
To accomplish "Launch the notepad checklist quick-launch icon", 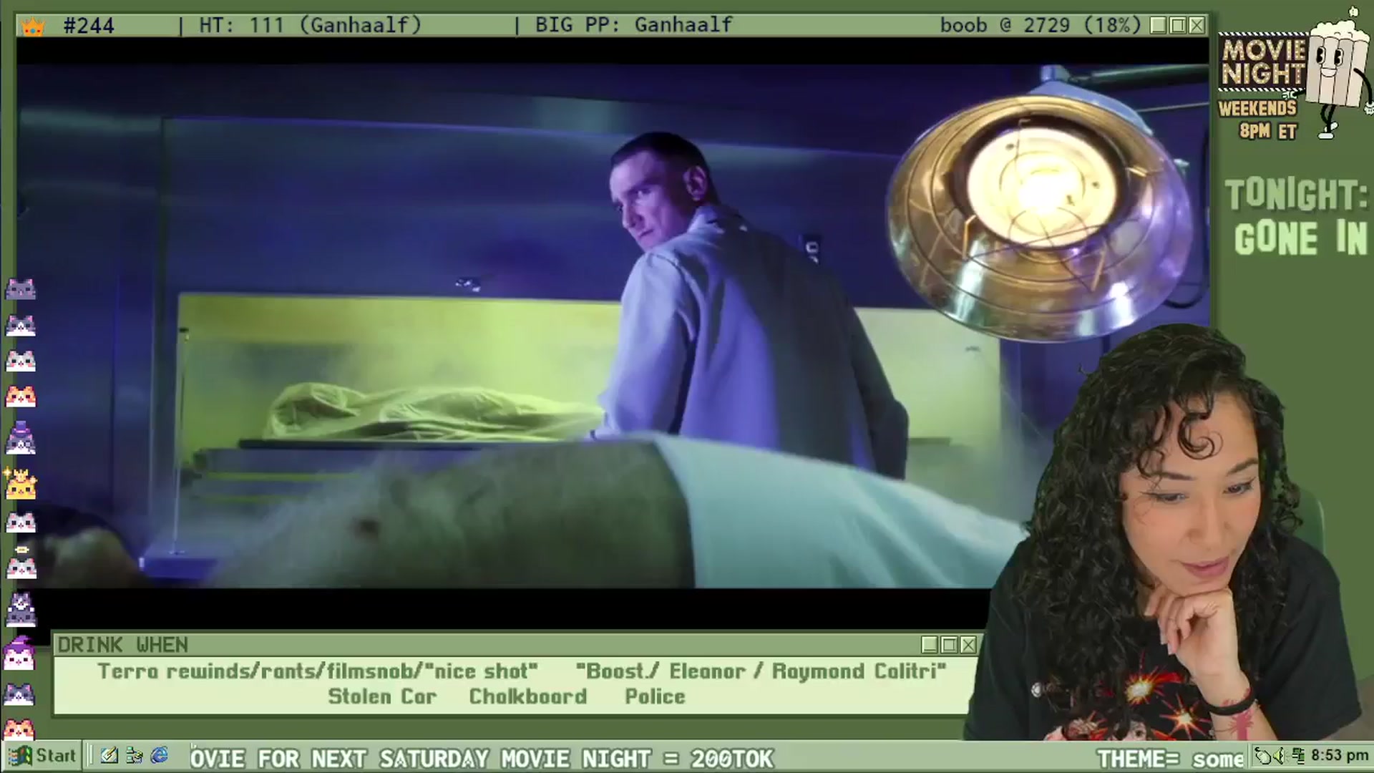I will pyautogui.click(x=109, y=755).
